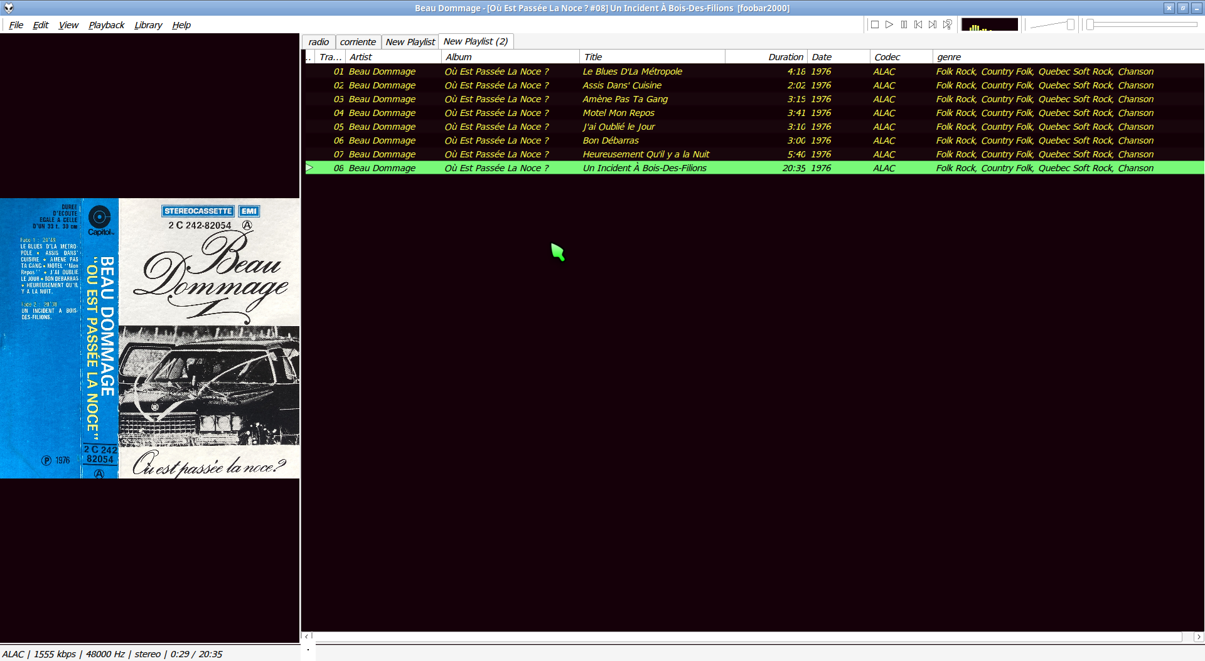Sort the playlist by Date column header
Viewport: 1205px width, 661px height.
click(x=838, y=57)
